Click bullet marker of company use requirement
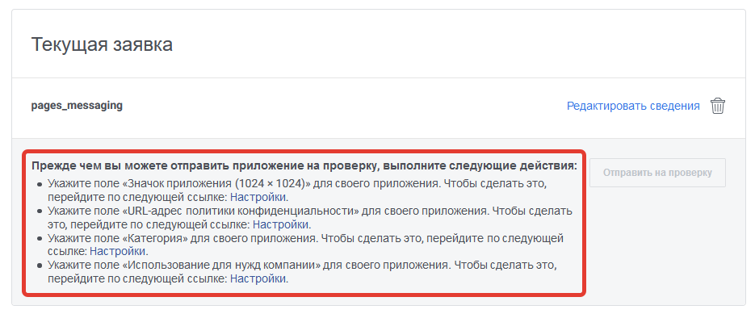 [x=39, y=266]
